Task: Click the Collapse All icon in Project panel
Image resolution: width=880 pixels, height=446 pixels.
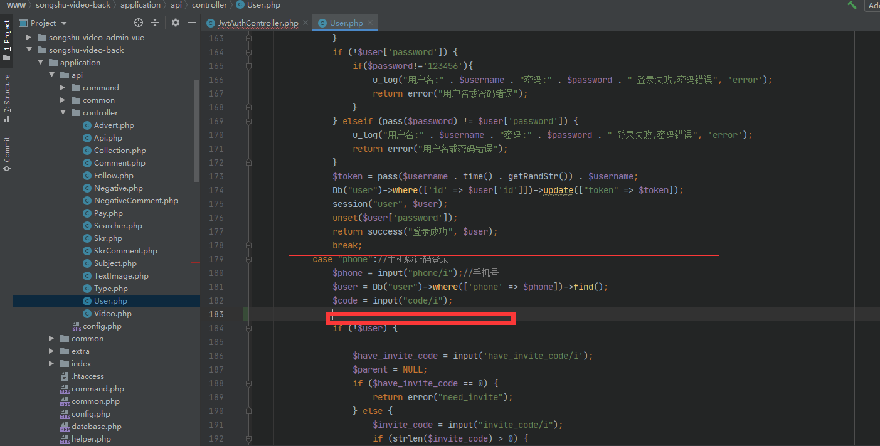Action: pos(155,23)
